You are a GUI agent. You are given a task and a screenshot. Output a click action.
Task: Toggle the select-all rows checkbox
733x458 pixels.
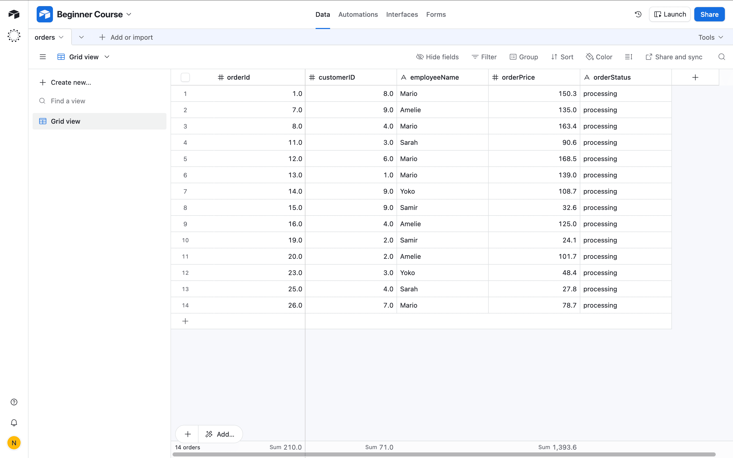(x=185, y=77)
